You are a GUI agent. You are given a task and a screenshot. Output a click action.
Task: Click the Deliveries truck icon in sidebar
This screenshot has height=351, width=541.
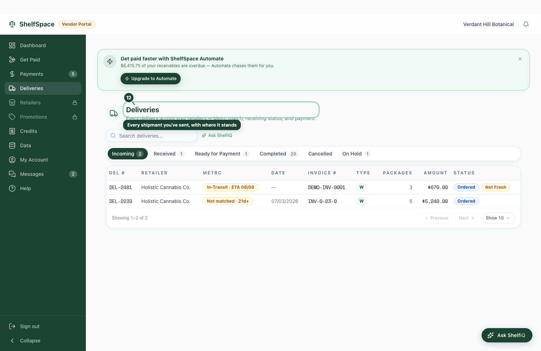12,88
